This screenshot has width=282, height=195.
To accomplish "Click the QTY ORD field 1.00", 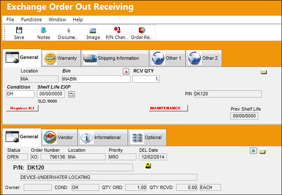I will pos(136,187).
